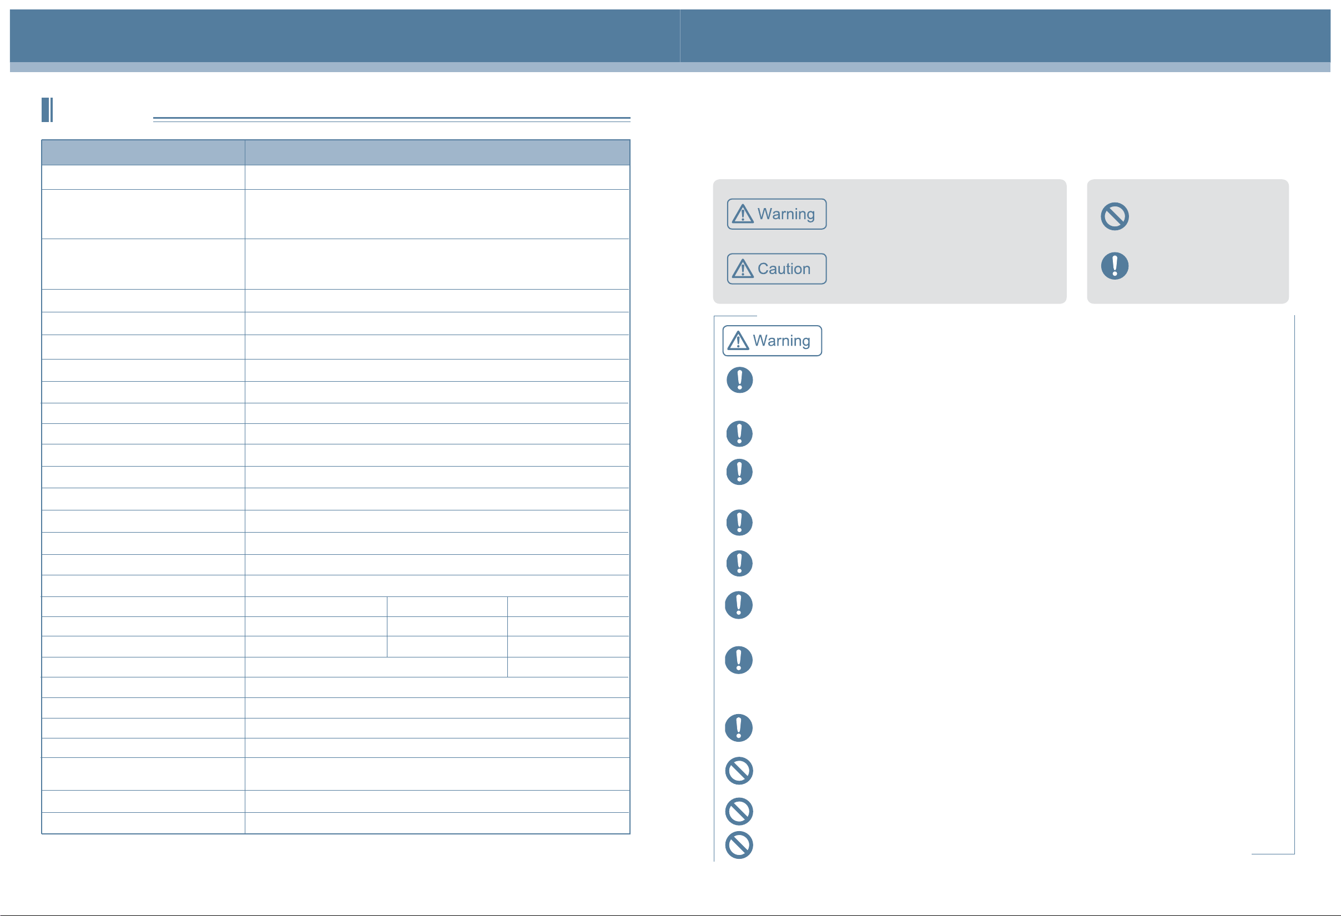
Task: Click the Warning heading badge above the icon list
Action: [x=772, y=341]
